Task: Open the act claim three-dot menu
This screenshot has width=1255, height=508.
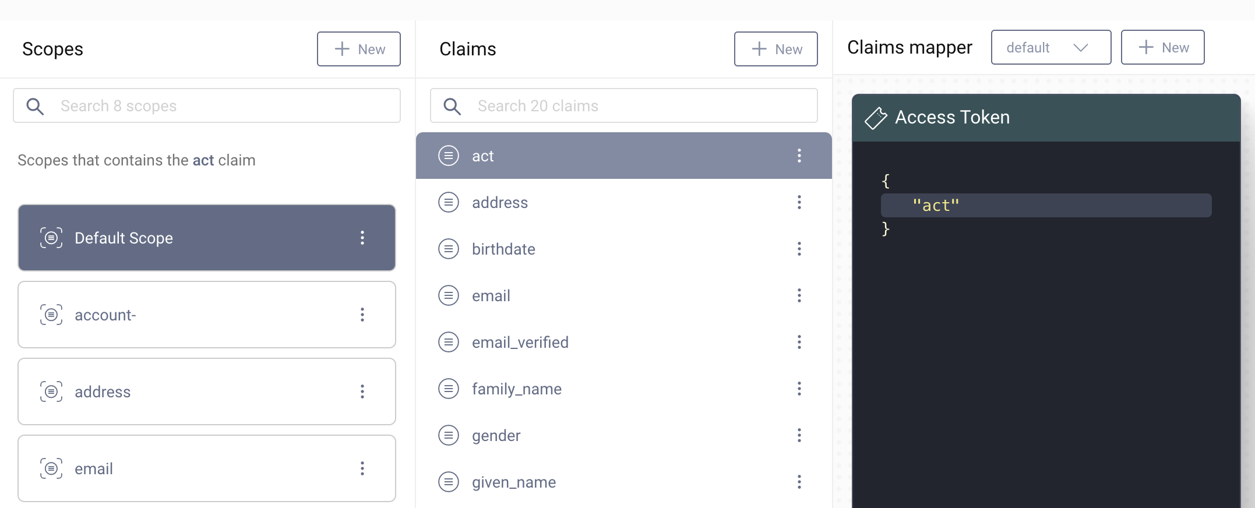Action: click(x=799, y=156)
